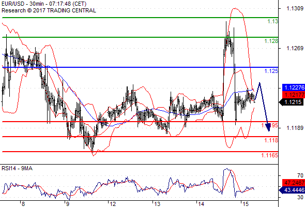Click the 'RSI14 - 9MA' indicator label
305x207 pixels.
pyautogui.click(x=17, y=168)
